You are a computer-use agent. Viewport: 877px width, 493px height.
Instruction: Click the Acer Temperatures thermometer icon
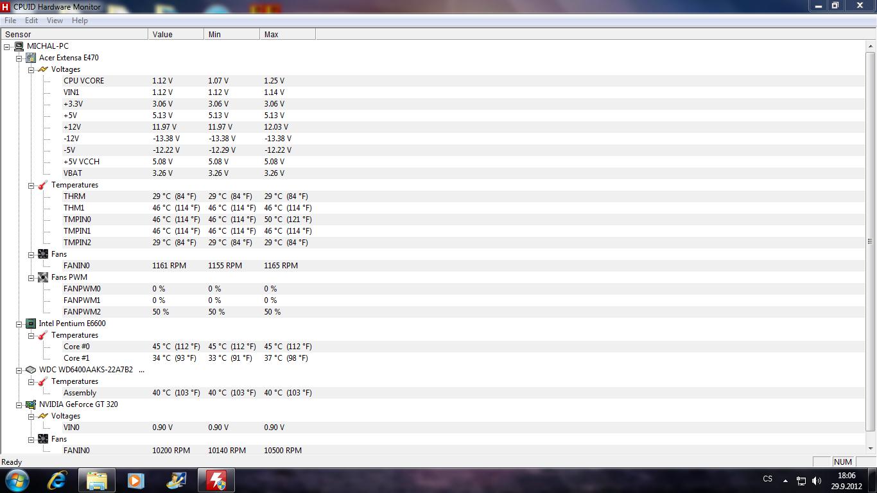(43, 185)
